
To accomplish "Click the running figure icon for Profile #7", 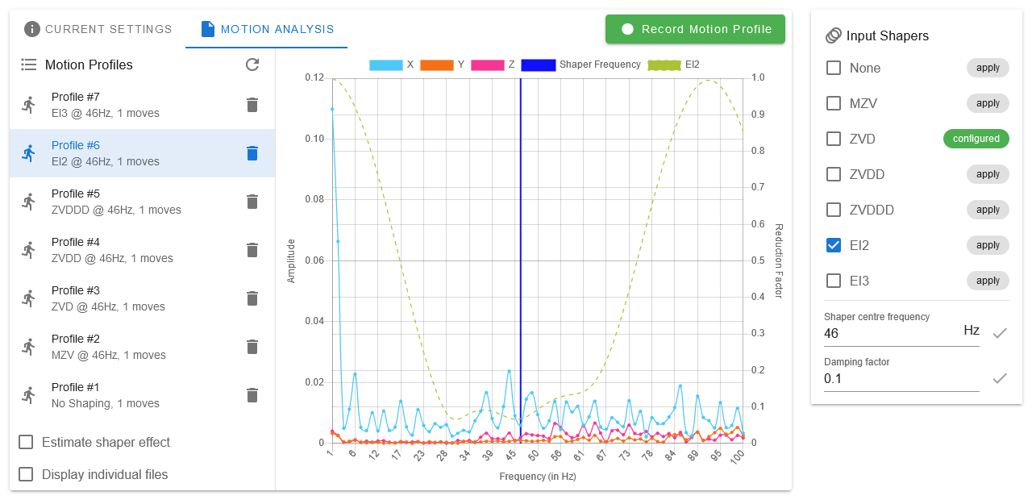I will [x=29, y=105].
